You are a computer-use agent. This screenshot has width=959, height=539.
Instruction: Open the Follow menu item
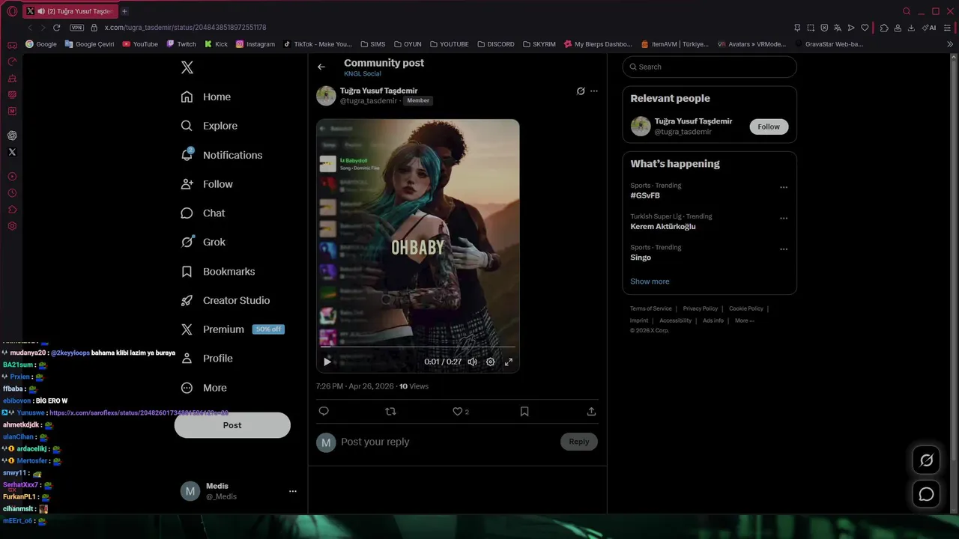tap(207, 184)
